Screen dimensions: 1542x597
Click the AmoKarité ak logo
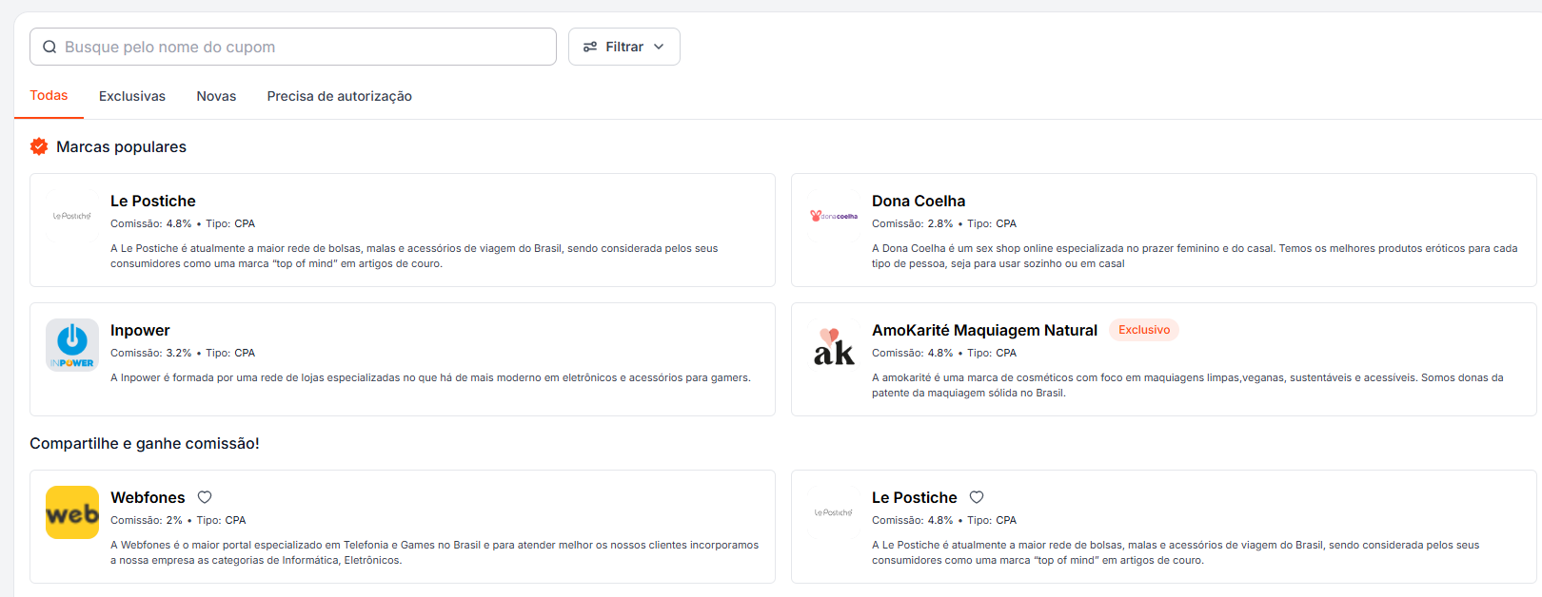[x=834, y=345]
